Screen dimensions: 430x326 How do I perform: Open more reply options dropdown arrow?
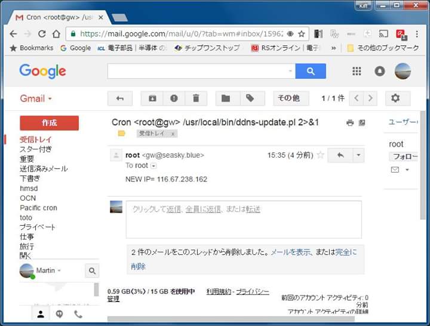358,155
